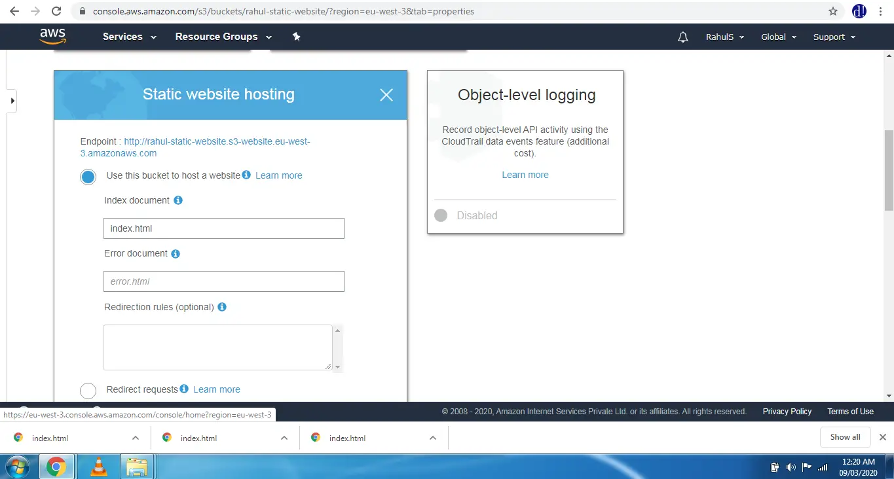The height and width of the screenshot is (479, 894).
Task: Open the file explorer taskbar icon
Action: (x=136, y=467)
